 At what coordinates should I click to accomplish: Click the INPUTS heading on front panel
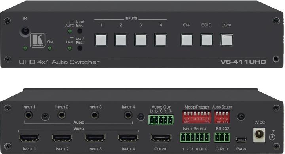point(131,18)
